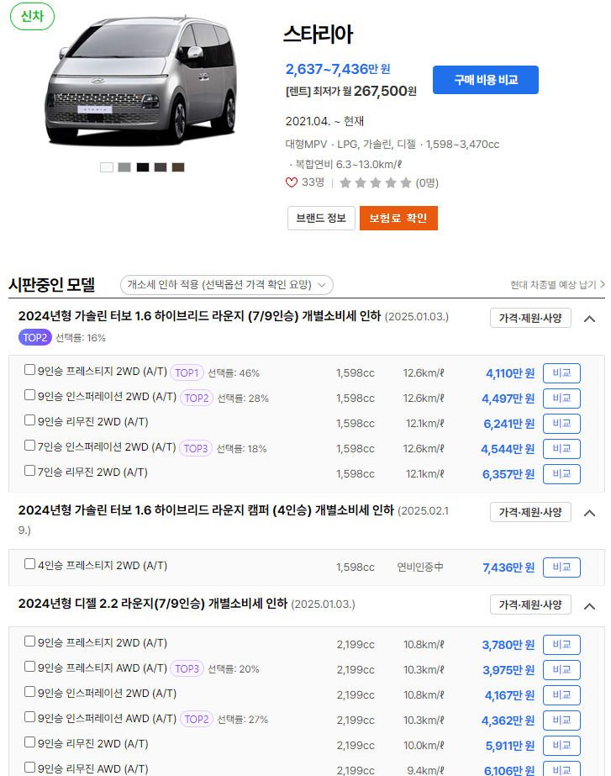Click 비교 for 7,436만원 camper trim
Screen dimensions: 611x776
click(561, 567)
